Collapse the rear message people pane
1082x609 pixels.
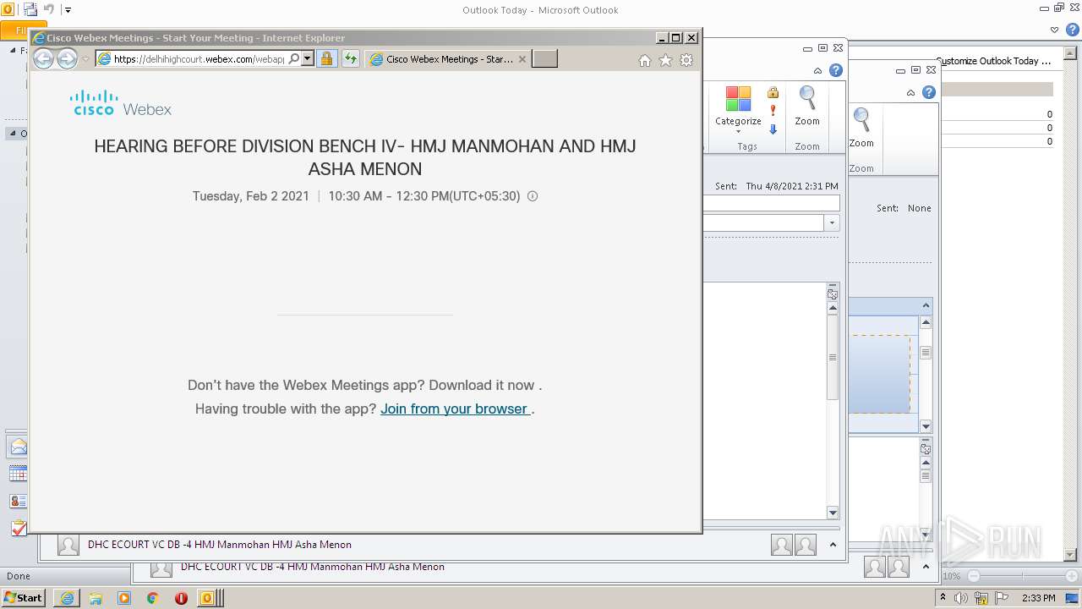coord(926,567)
